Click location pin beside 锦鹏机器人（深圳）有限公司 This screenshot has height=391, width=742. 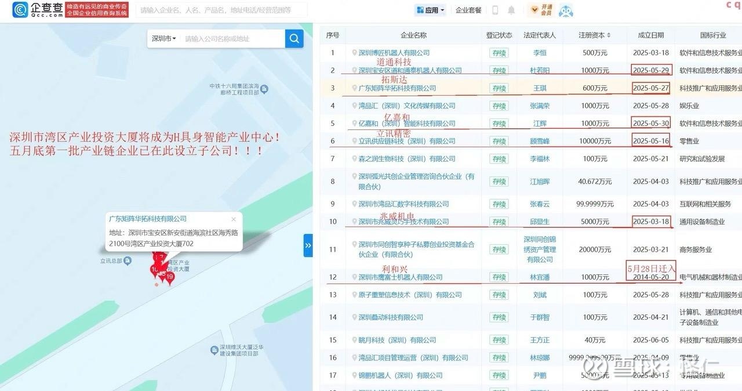(354, 375)
